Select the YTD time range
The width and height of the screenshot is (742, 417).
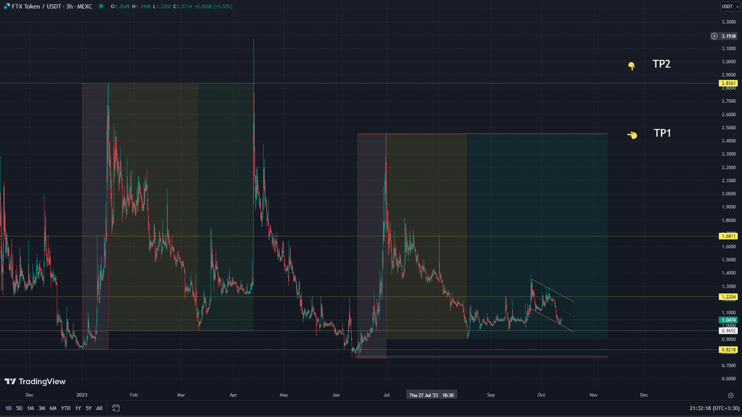point(65,408)
